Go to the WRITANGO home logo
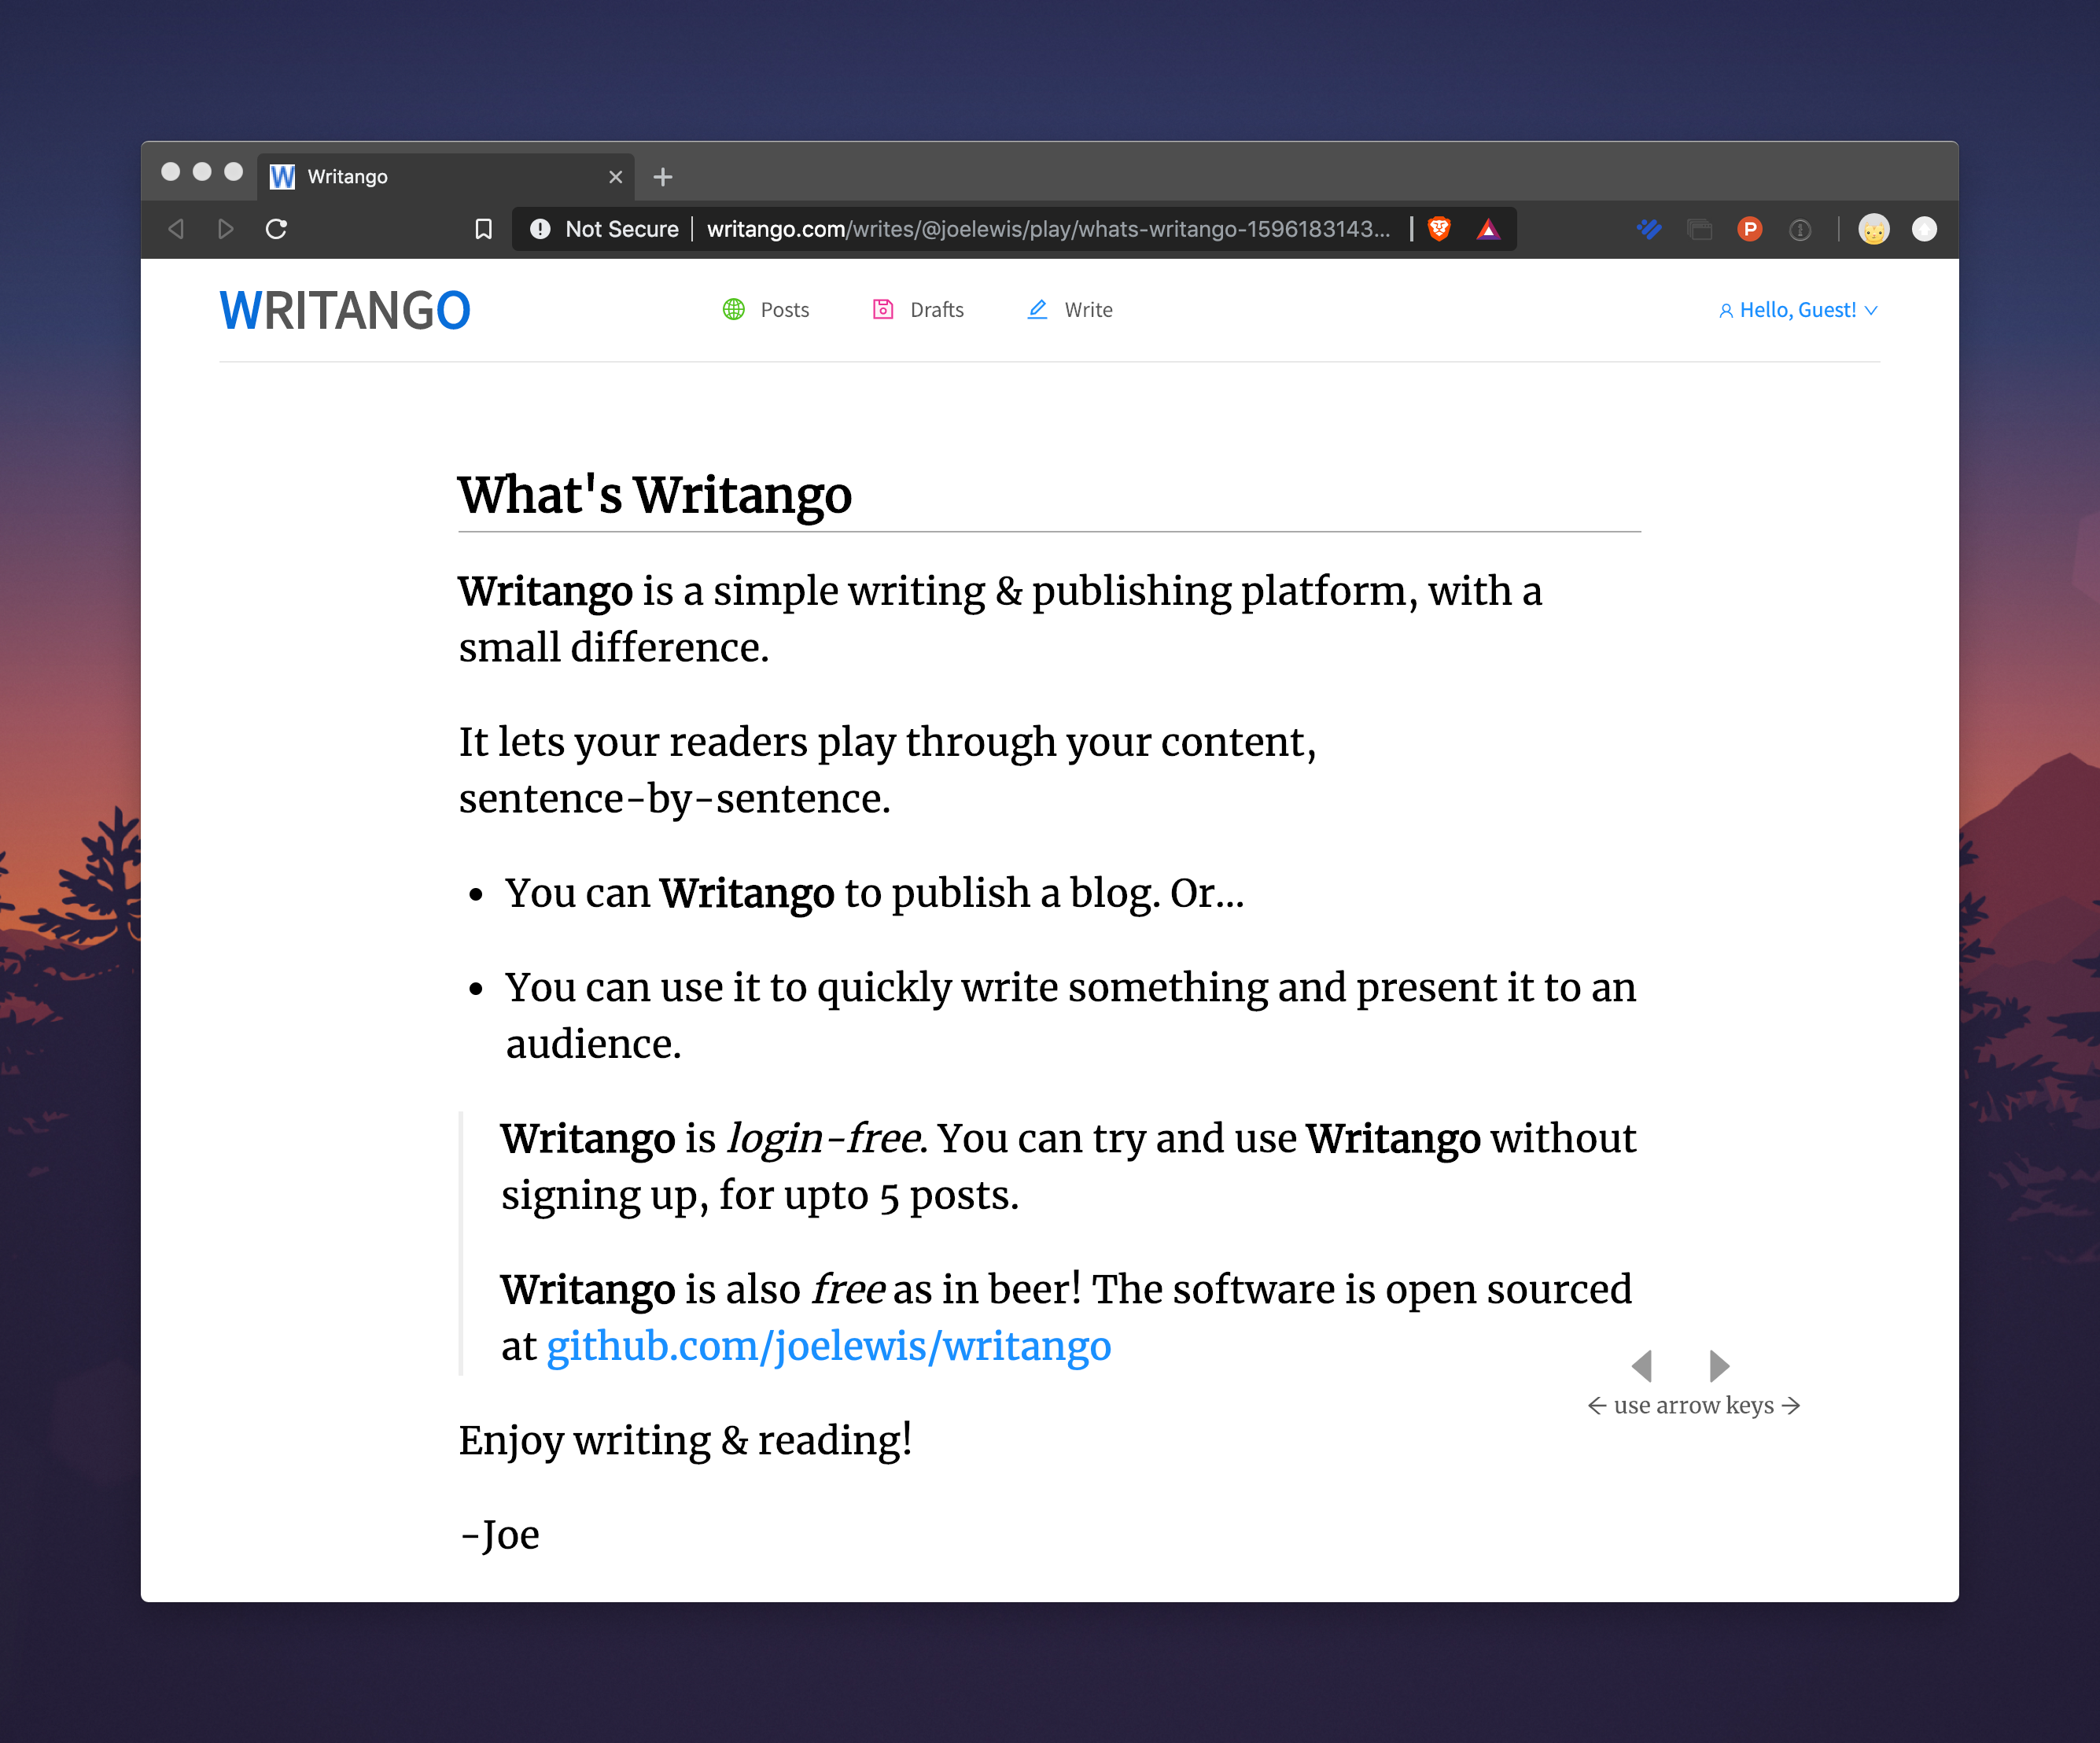The height and width of the screenshot is (1743, 2100). coord(344,309)
